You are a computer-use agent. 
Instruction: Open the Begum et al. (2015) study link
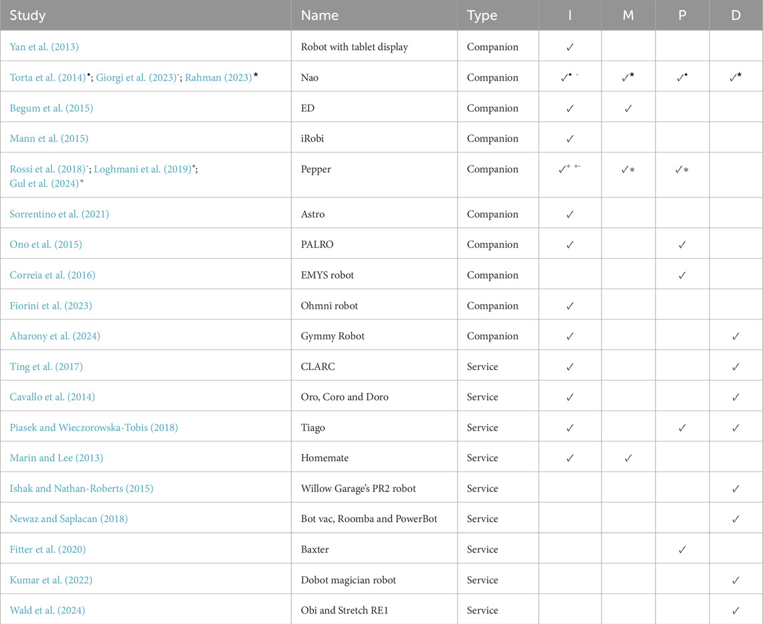51,109
